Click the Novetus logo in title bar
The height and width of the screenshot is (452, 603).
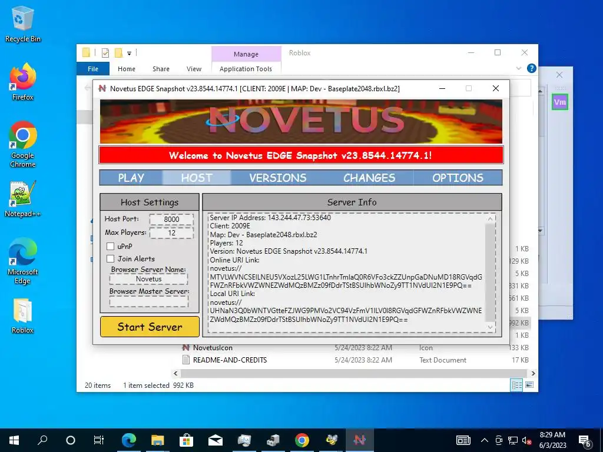tap(102, 88)
